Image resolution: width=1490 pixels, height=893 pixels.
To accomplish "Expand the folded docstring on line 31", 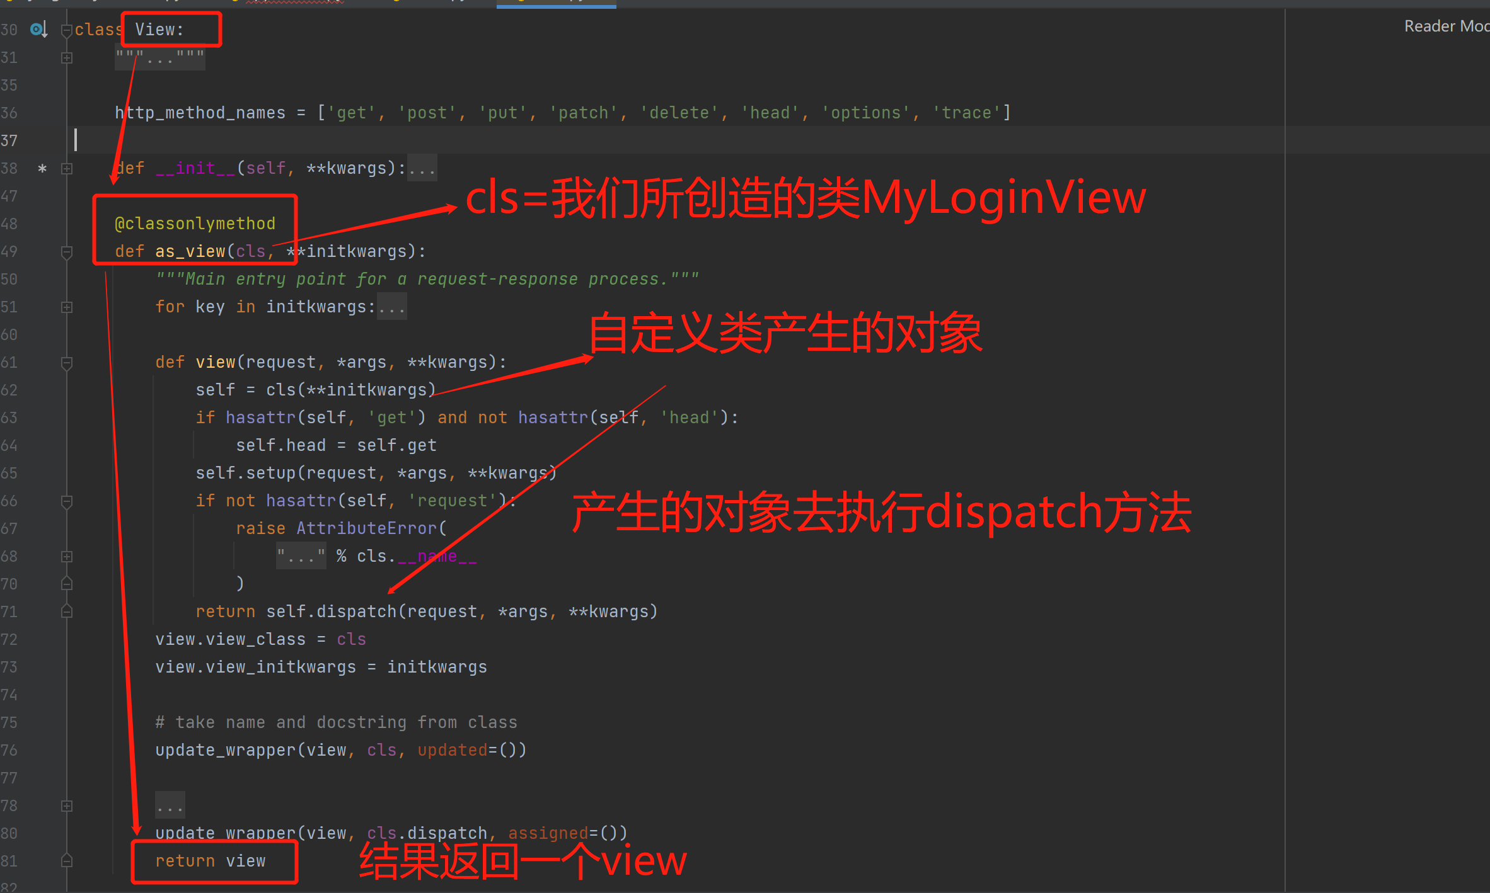I will pos(67,58).
